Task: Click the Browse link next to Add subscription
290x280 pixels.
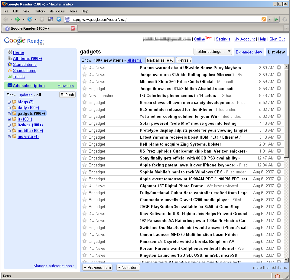Action: (x=66, y=85)
